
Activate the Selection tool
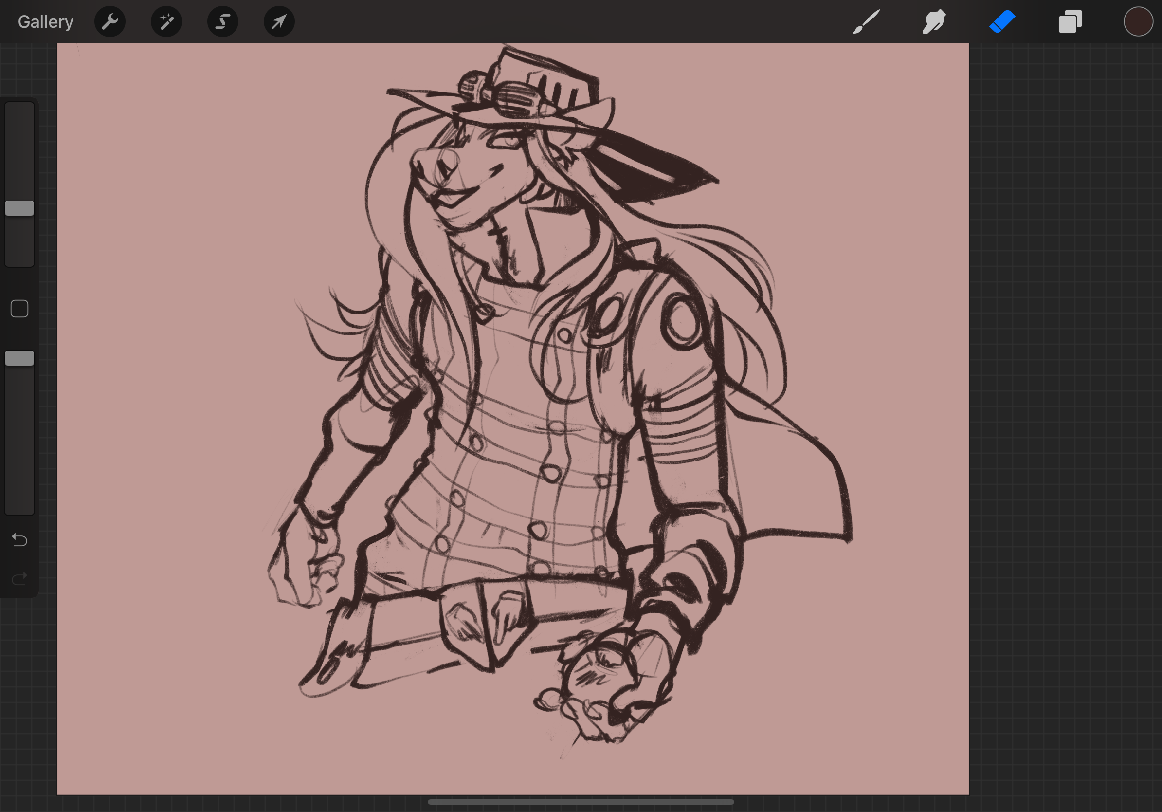[223, 22]
